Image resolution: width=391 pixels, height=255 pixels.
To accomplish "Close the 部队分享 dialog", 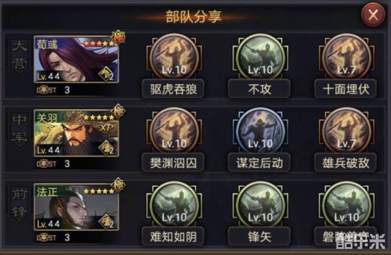I will [x=373, y=15].
